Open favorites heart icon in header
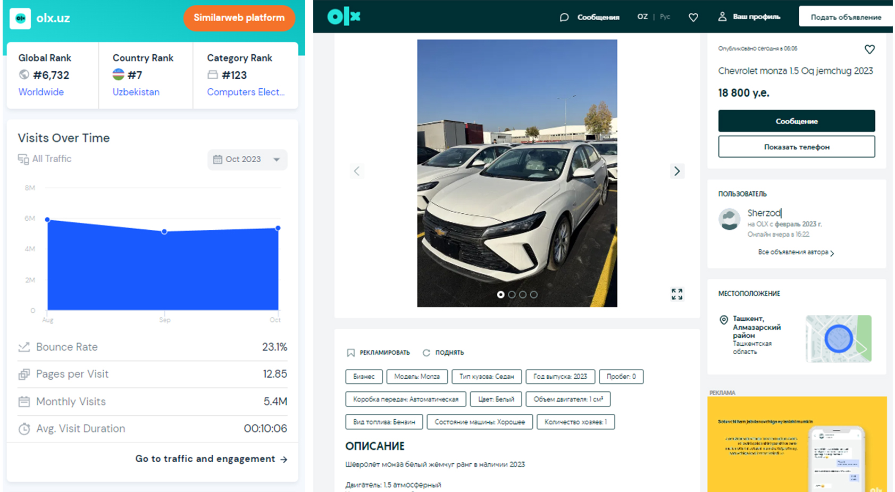This screenshot has width=895, height=492. pos(693,17)
